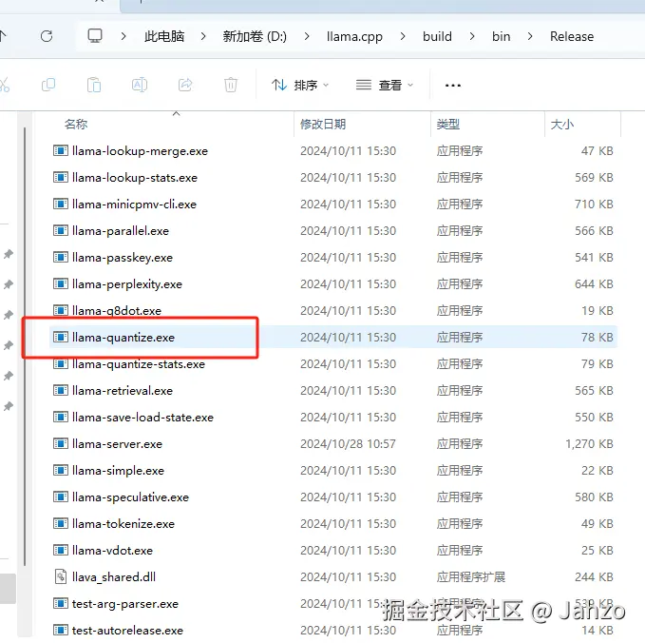Click the Refresh icon in the address bar
The width and height of the screenshot is (645, 643).
(x=47, y=36)
